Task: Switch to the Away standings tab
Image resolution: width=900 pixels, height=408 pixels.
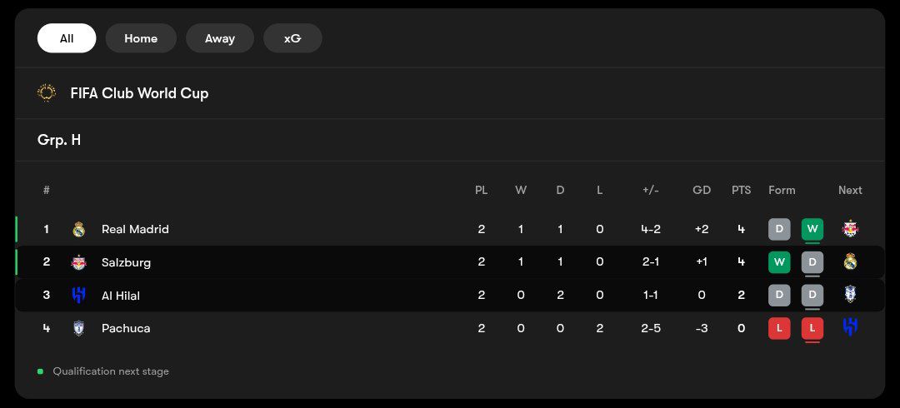Action: 220,38
